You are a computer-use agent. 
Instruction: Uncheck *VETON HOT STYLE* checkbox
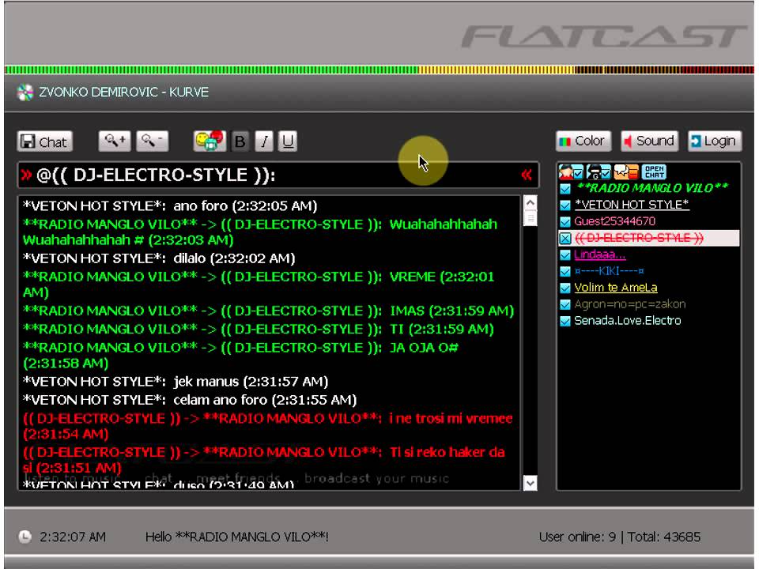pyautogui.click(x=565, y=205)
